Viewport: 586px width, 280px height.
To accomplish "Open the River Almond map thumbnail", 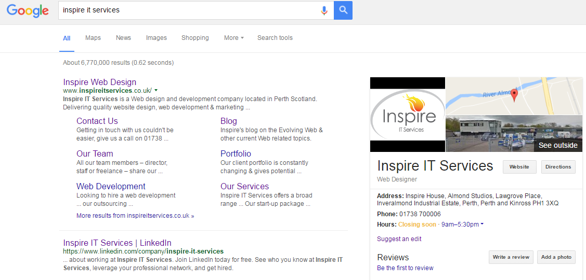I will (514, 96).
